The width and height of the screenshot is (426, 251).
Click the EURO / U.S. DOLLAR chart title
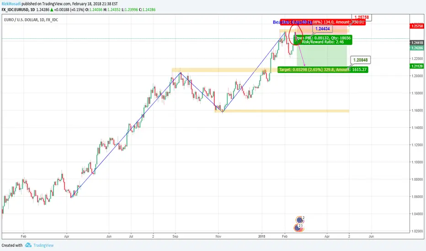(31, 20)
